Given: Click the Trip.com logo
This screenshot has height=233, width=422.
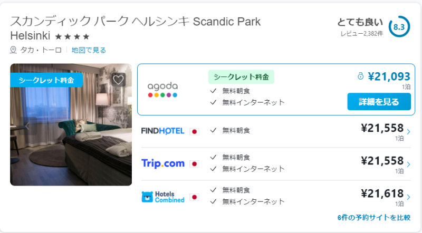Looking at the screenshot, I should coord(163,163).
